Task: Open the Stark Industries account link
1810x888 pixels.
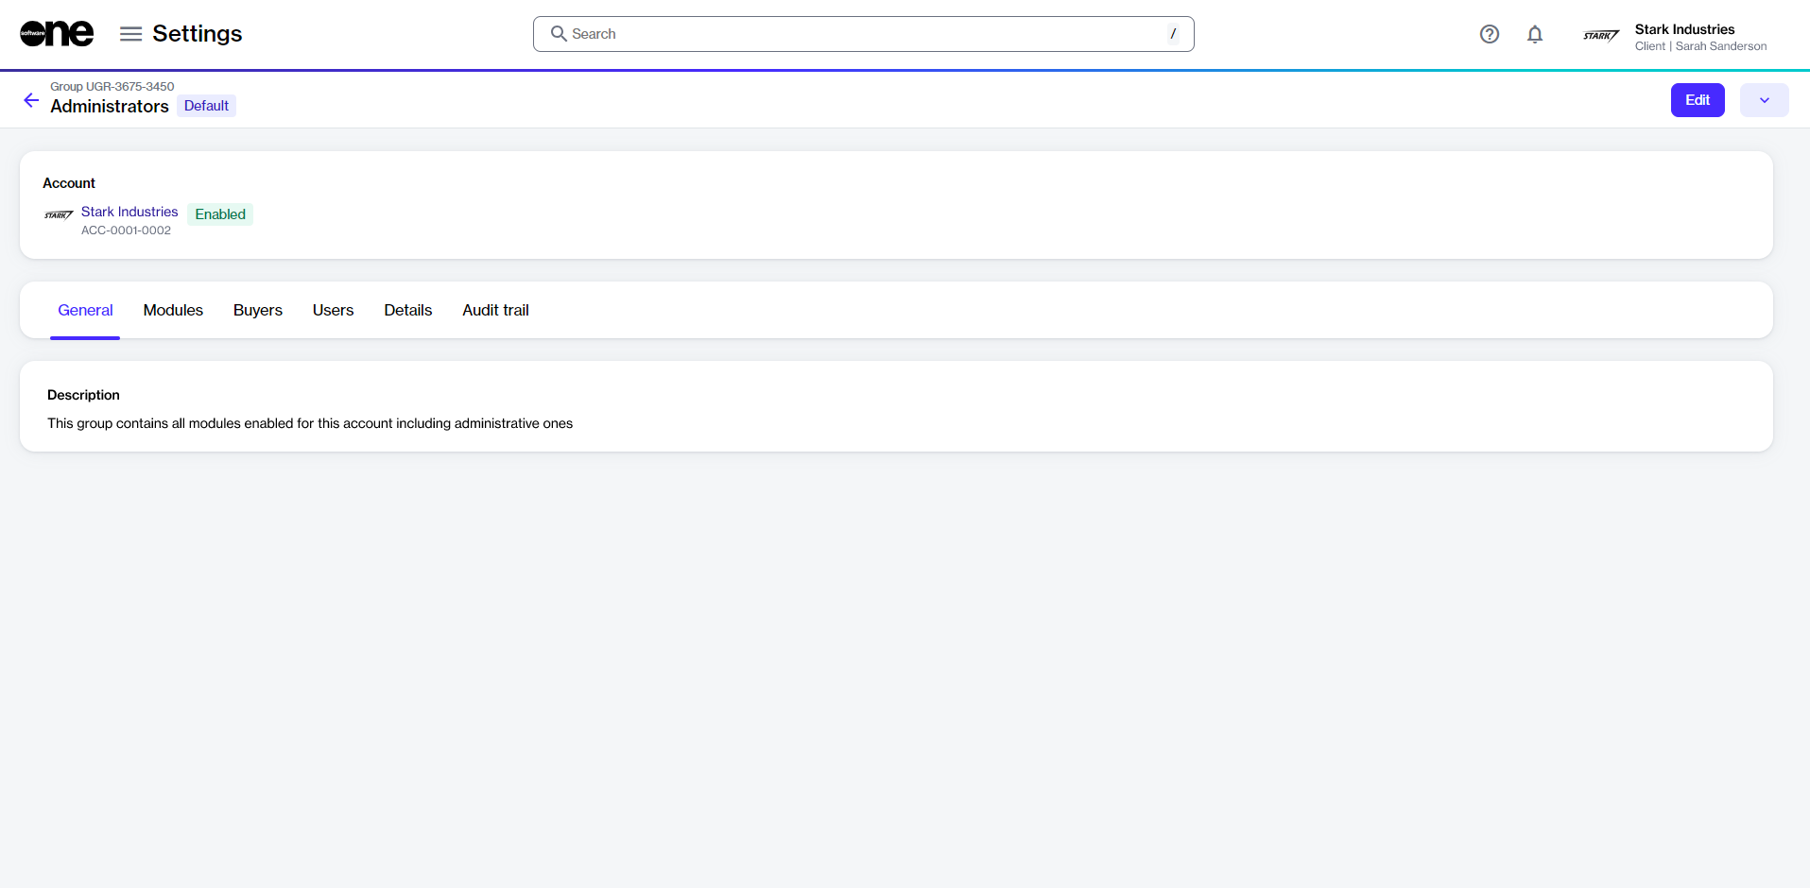Action: [x=129, y=212]
